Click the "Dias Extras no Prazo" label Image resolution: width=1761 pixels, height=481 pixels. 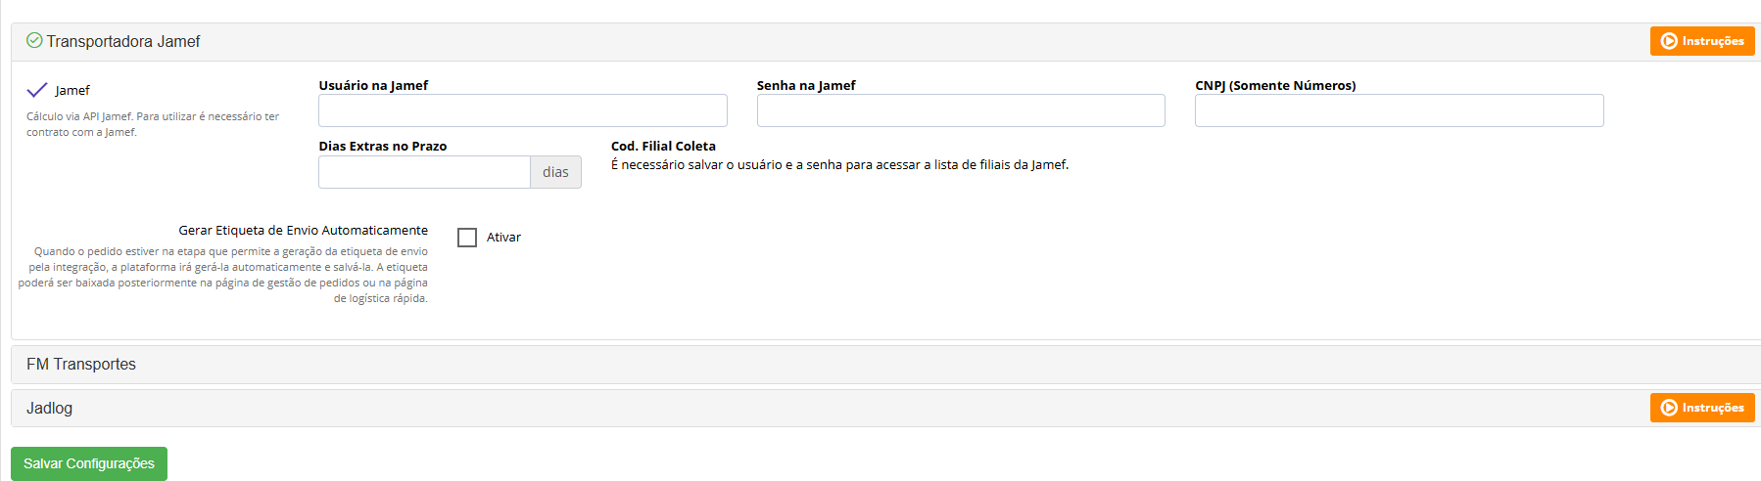tap(382, 146)
